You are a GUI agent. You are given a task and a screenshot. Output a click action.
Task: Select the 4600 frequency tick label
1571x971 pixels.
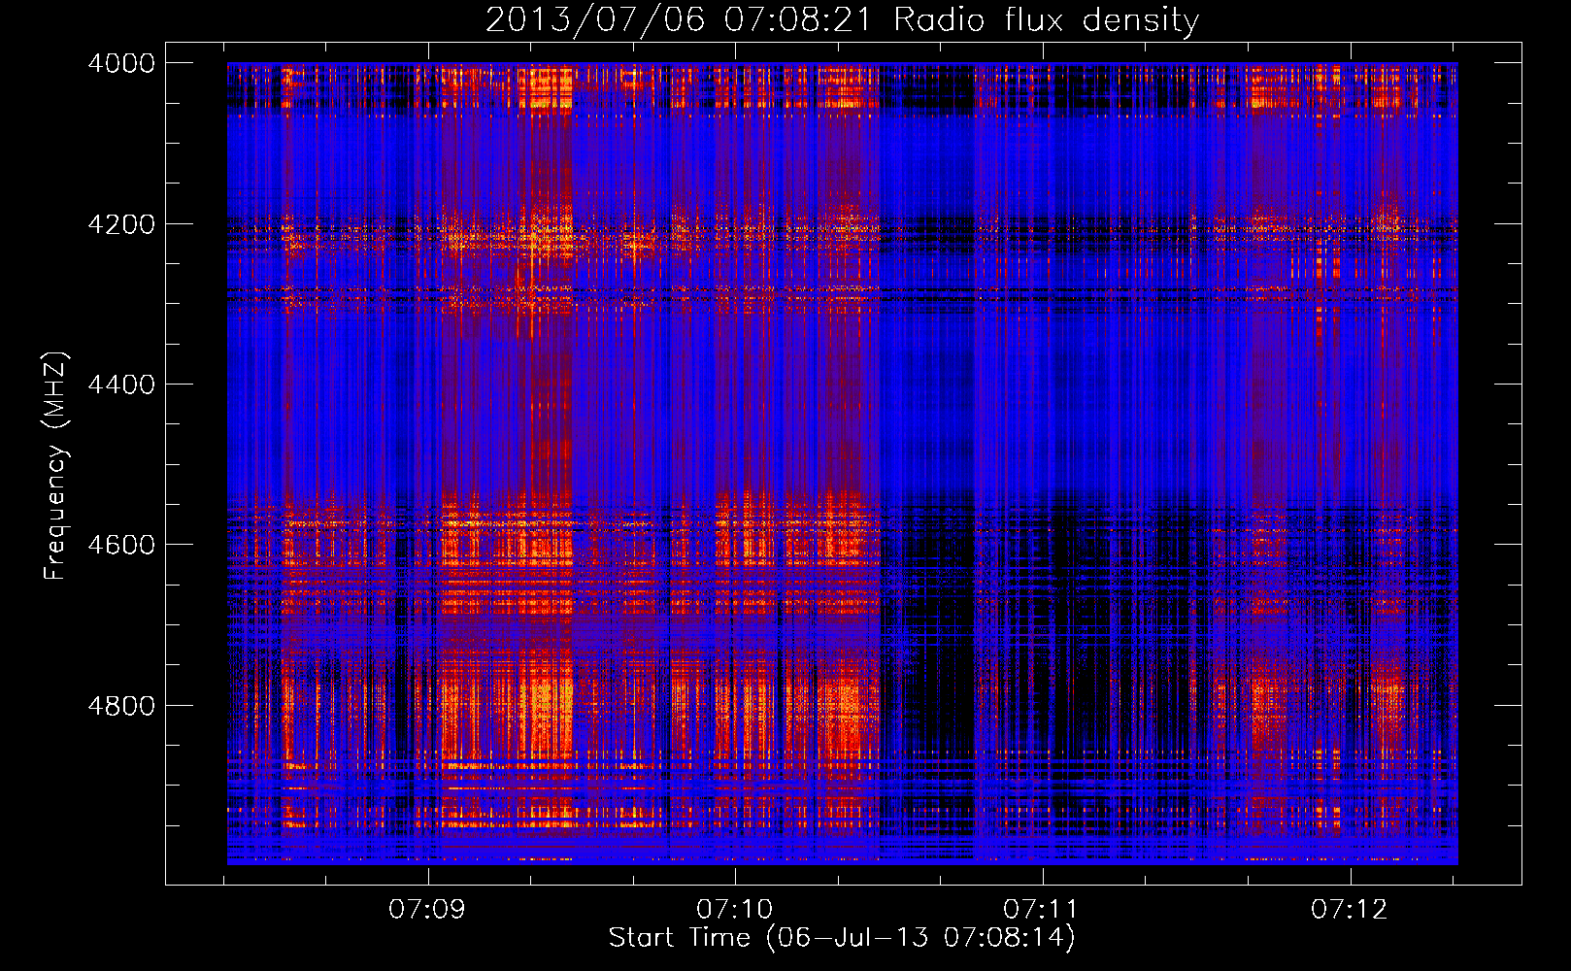pyautogui.click(x=121, y=545)
